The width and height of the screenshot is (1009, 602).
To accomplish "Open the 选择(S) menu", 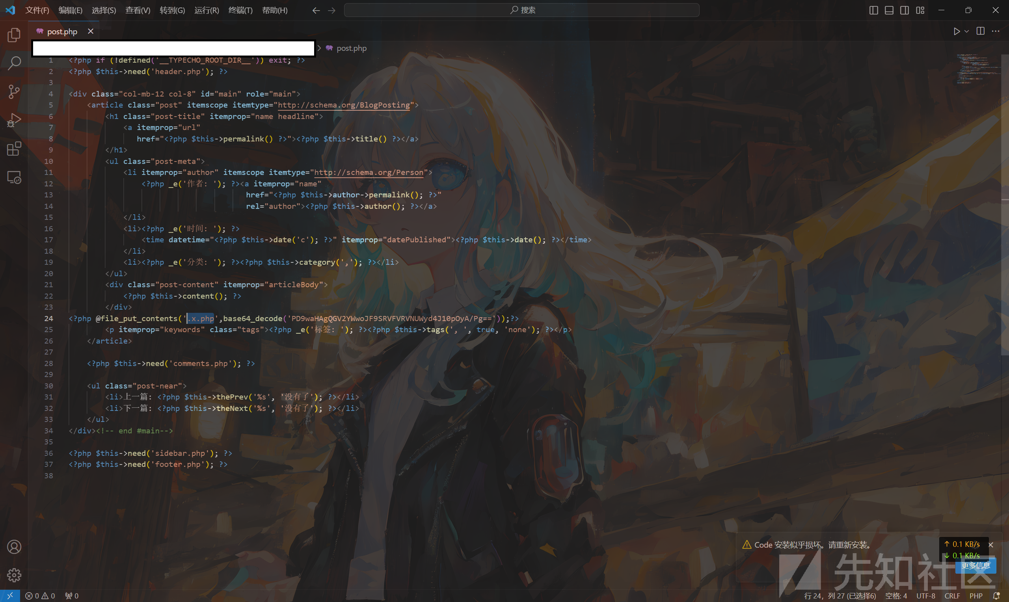I will pos(104,10).
